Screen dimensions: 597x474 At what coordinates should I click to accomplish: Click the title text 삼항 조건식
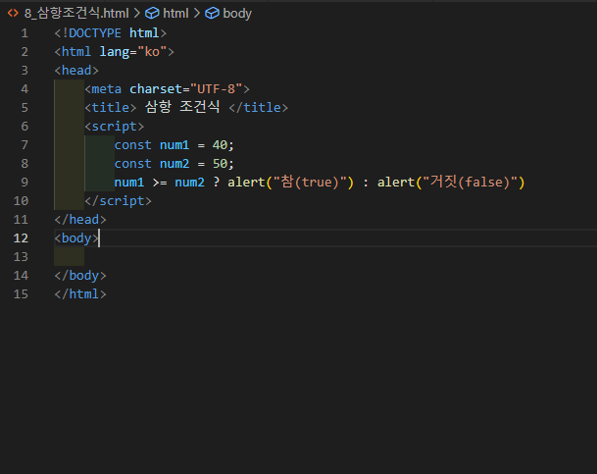coord(182,107)
